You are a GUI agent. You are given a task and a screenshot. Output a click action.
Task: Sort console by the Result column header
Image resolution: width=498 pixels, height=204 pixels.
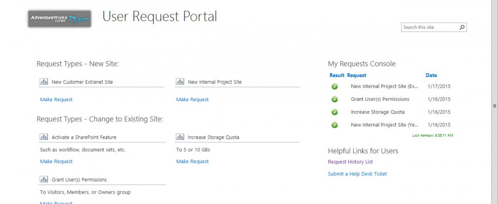337,75
